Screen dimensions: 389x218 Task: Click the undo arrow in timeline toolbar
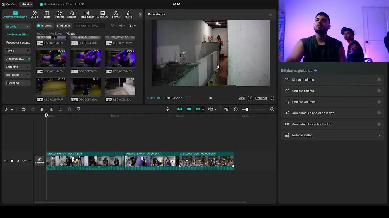24,109
